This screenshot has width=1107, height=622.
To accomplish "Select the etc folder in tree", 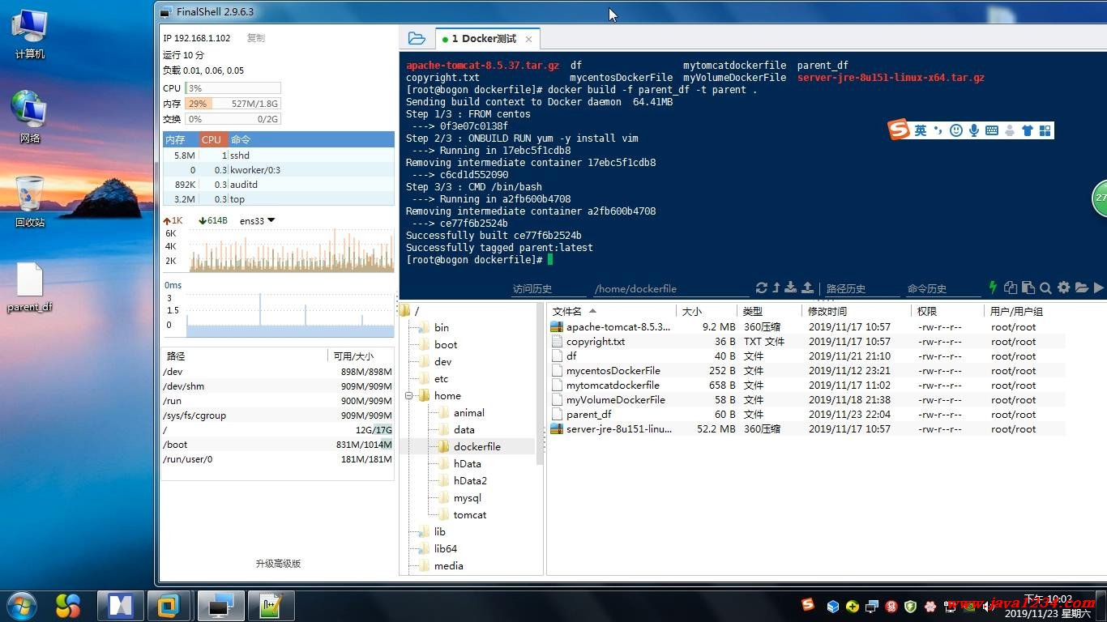I will pyautogui.click(x=441, y=379).
